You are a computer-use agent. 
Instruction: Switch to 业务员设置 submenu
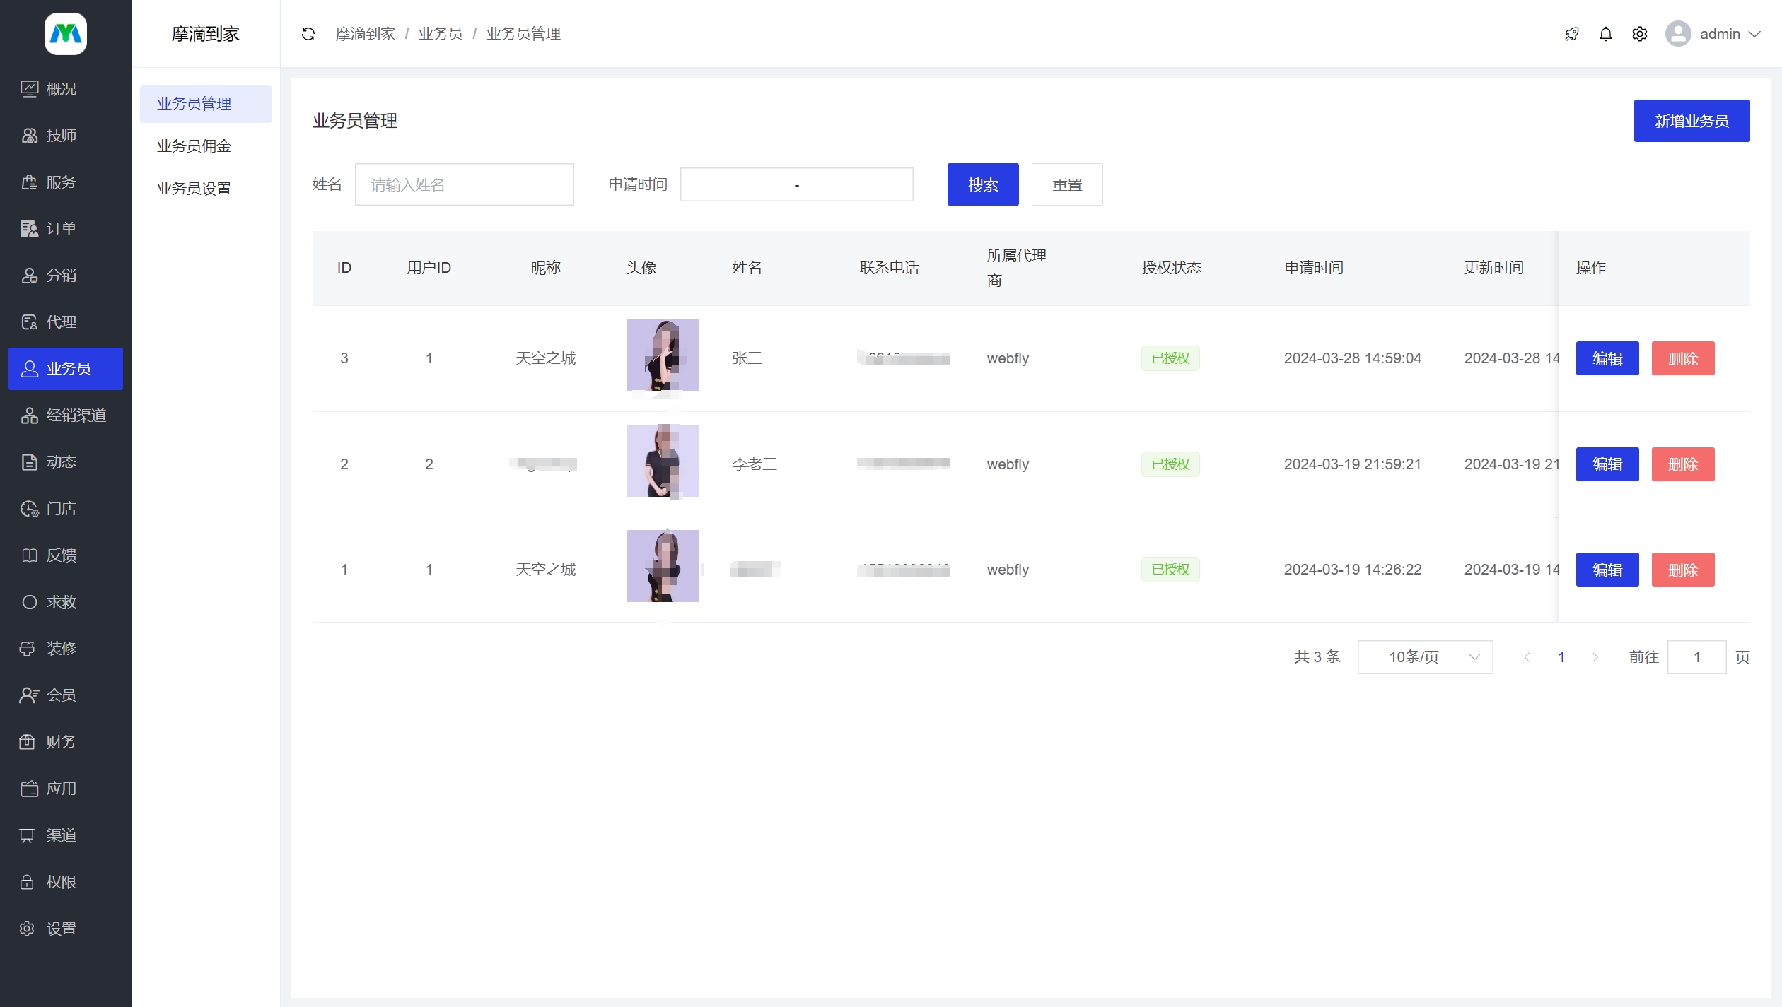pyautogui.click(x=194, y=189)
